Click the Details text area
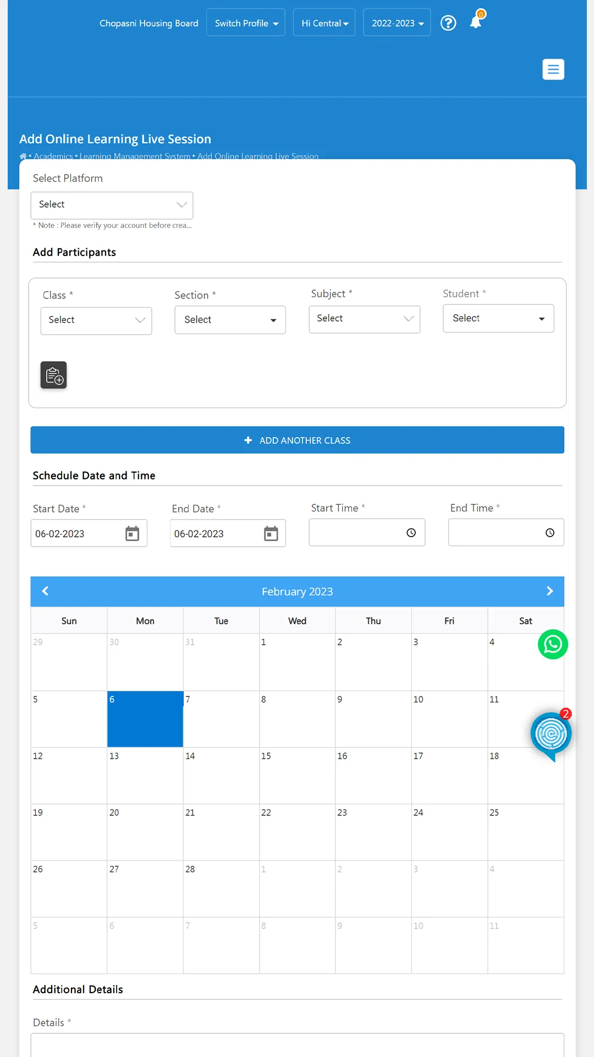The image size is (594, 1057). pyautogui.click(x=297, y=1045)
